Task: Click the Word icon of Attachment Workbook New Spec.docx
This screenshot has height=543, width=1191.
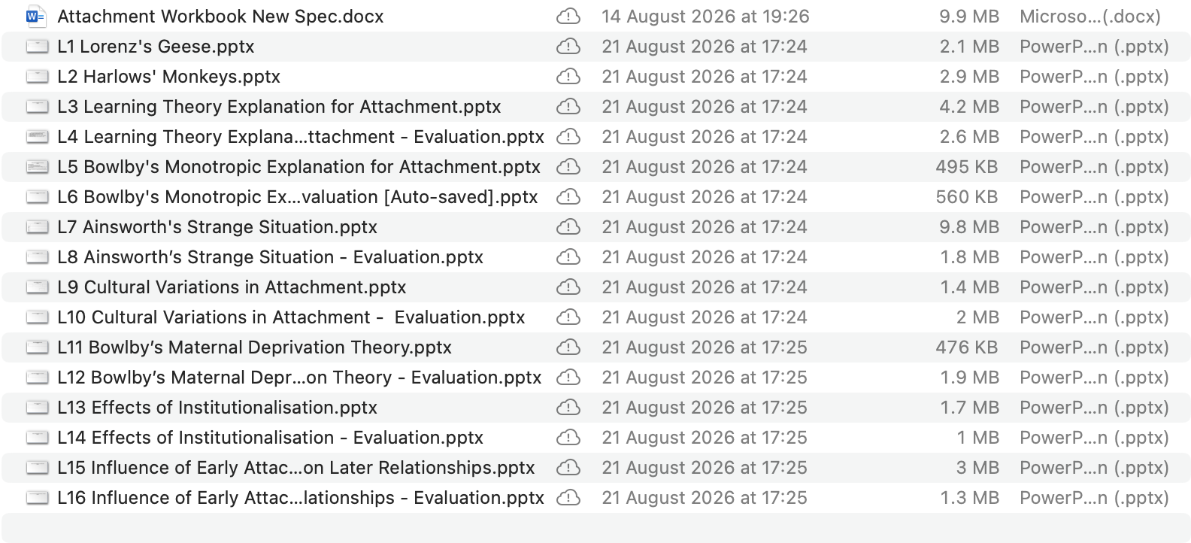Action: coord(36,16)
